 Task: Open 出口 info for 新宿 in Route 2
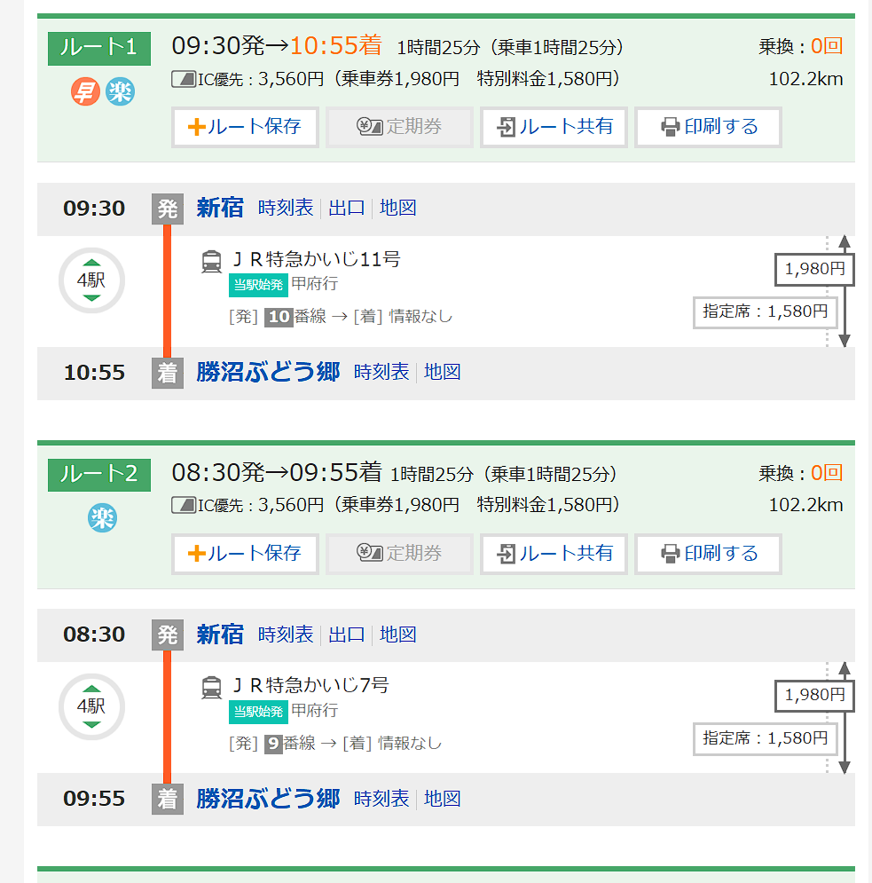[347, 635]
